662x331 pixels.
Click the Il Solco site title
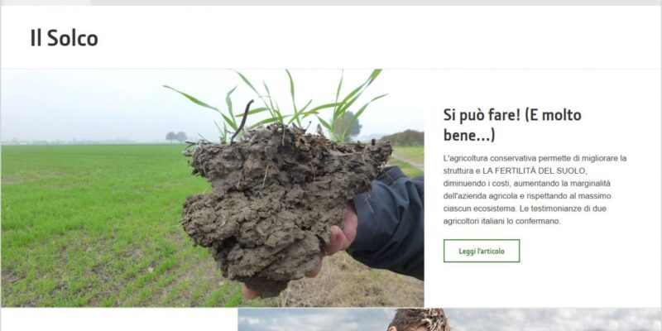[x=65, y=38]
